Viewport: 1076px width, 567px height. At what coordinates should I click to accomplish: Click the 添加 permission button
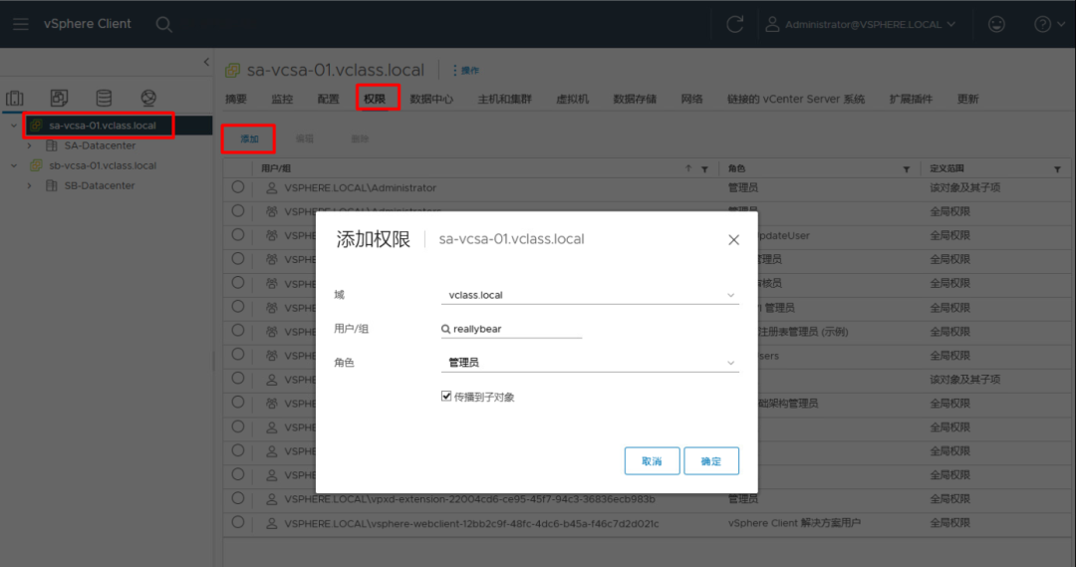tap(249, 139)
